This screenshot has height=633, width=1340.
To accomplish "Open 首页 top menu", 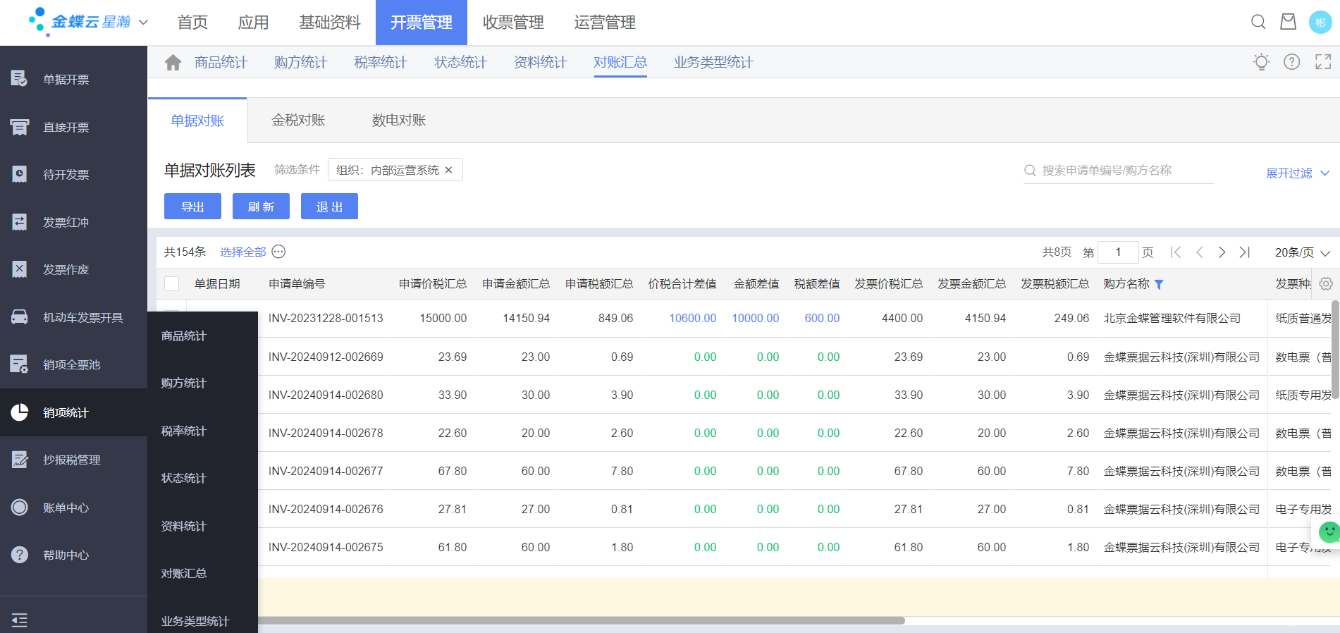I will (x=192, y=23).
